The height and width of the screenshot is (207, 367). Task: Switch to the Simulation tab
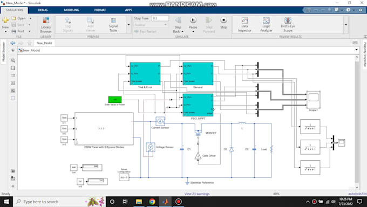pyautogui.click(x=14, y=10)
